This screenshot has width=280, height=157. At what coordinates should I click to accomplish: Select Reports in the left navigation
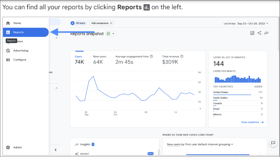26,32
